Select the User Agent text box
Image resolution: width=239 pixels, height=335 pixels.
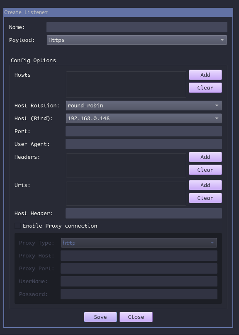click(144, 144)
